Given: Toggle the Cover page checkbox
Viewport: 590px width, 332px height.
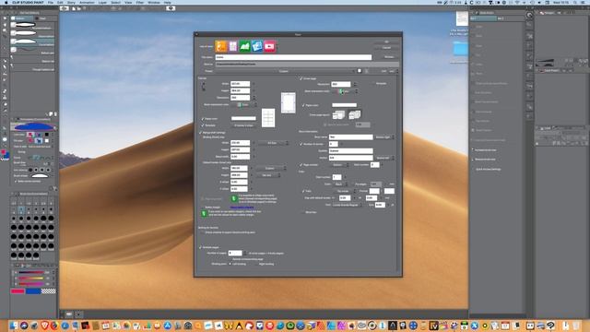Looking at the screenshot, I should tap(301, 78).
